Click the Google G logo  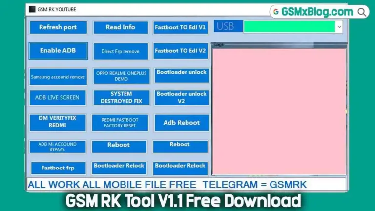(x=276, y=12)
